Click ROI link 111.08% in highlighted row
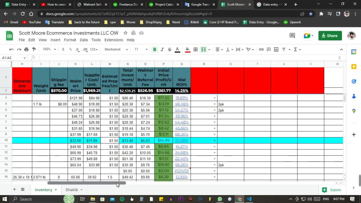This screenshot has width=361, height=203. [x=182, y=140]
